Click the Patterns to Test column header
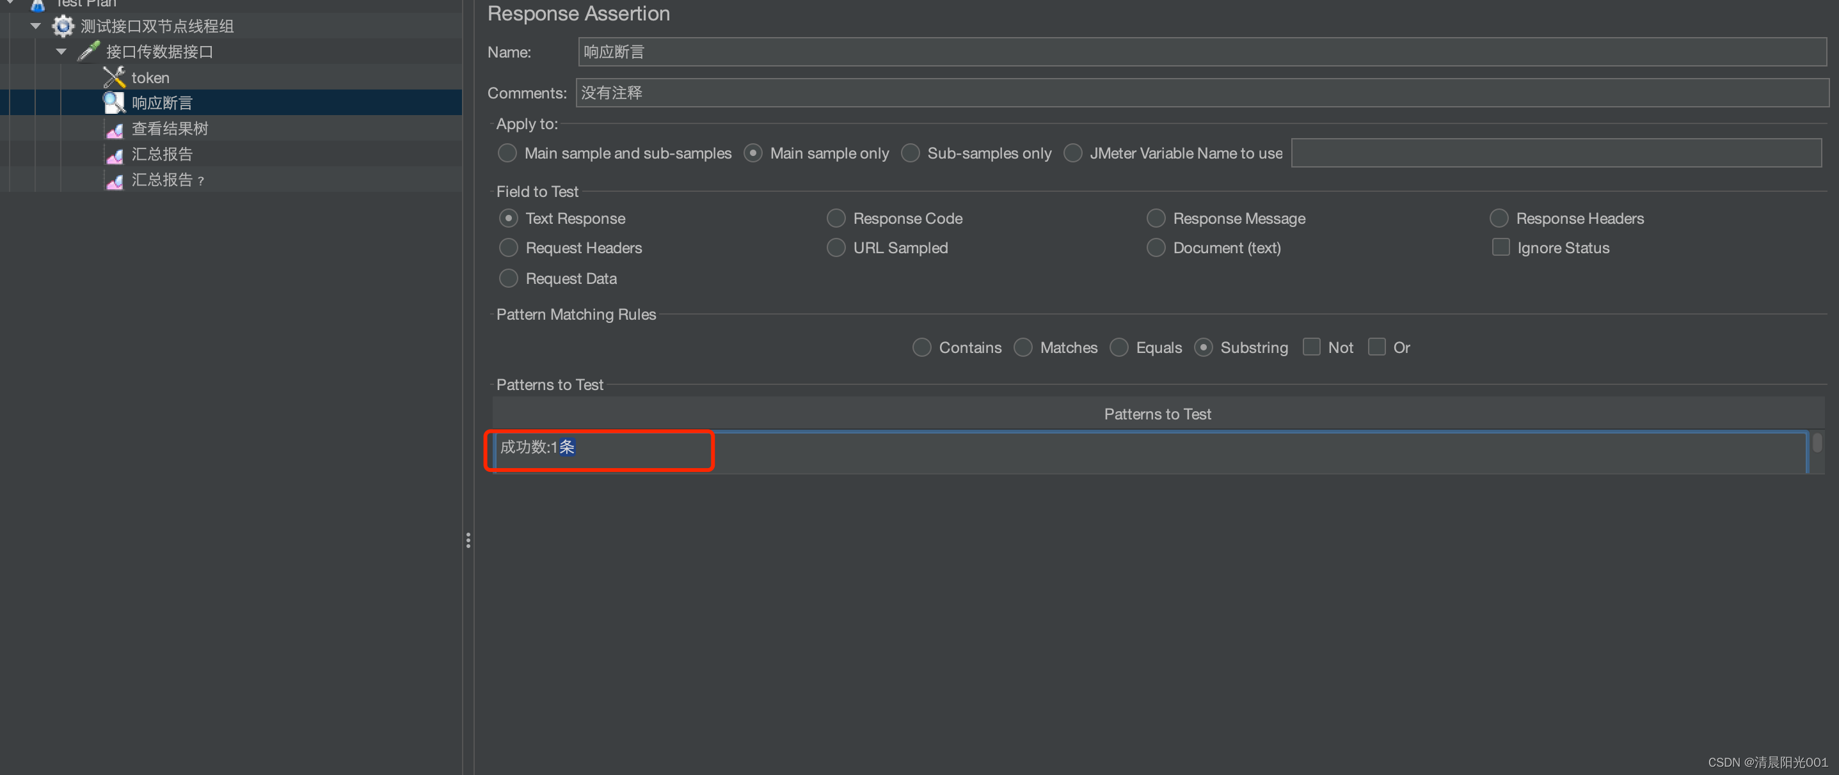 (x=1156, y=414)
